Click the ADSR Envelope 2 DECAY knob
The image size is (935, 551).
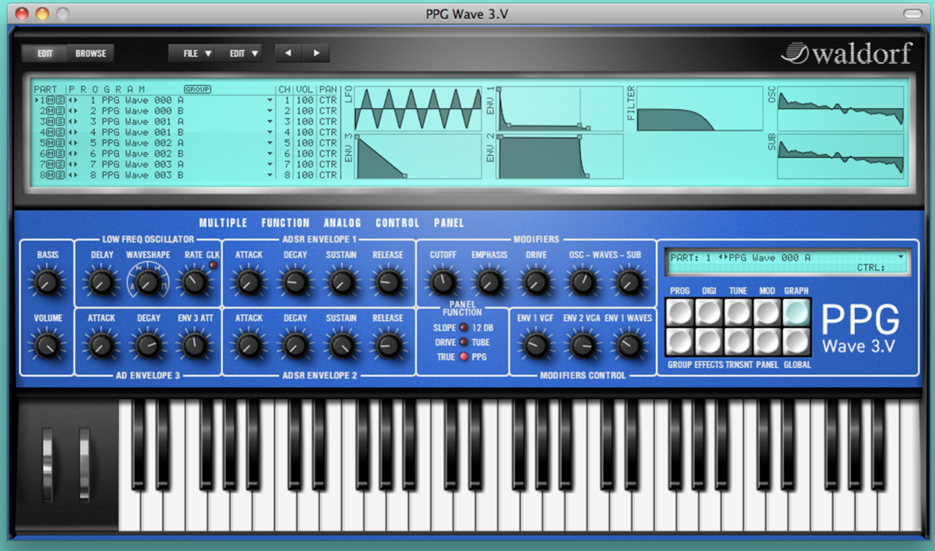295,344
